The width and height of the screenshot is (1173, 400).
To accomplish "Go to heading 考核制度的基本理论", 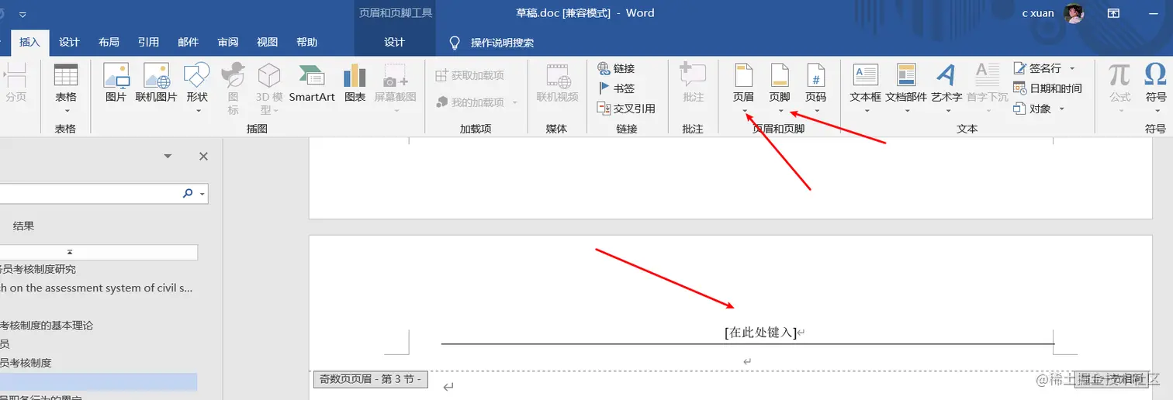I will 47,326.
